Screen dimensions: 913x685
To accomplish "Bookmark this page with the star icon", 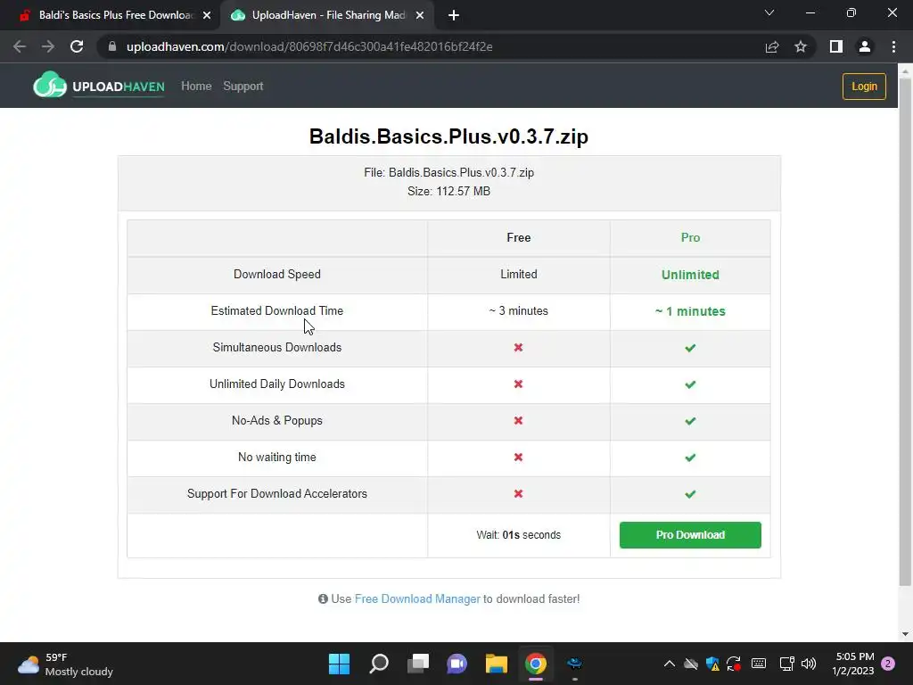I will tap(801, 46).
